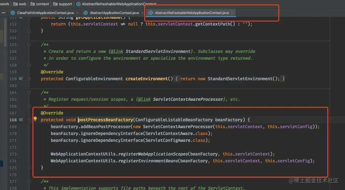
Task: Click the overriding method gutter icon at line 160
Action: coord(21,79)
